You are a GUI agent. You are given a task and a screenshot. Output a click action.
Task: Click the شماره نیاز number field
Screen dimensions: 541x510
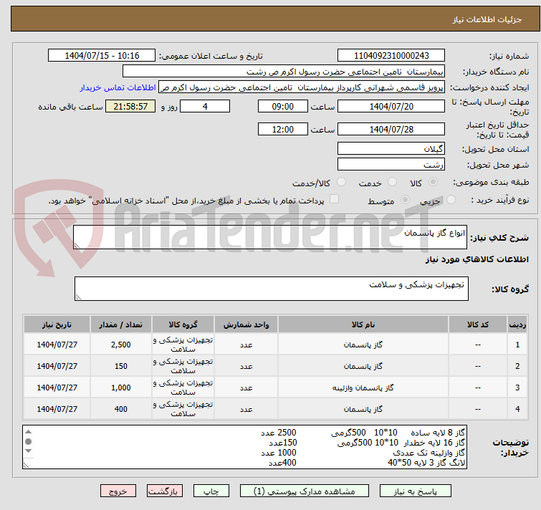(391, 56)
